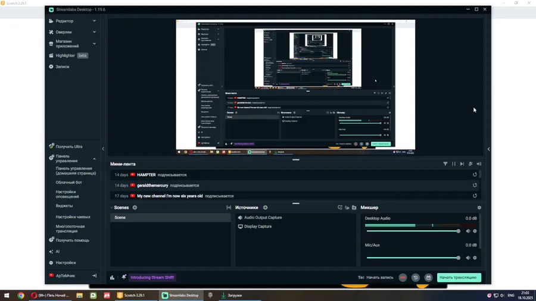
Task: Toggle mute event alerts bell icon
Action: point(470,164)
